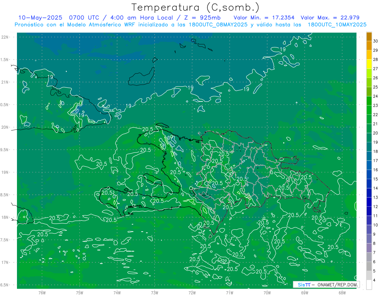The width and height of the screenshot is (384, 297).
Task: Click the color scale label '30'
Action: (x=376, y=41)
